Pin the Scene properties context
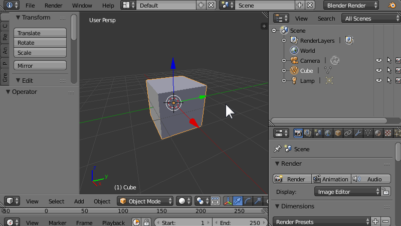This screenshot has width=401, height=226. pyautogui.click(x=277, y=149)
